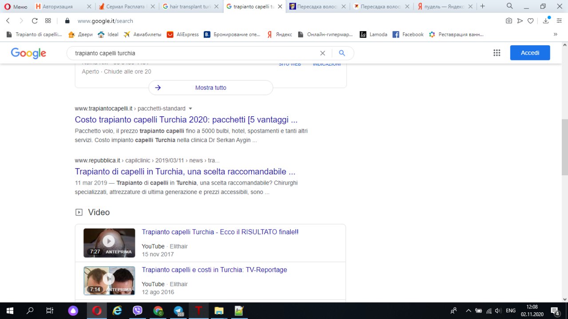This screenshot has height=319, width=568.
Task: Open File Explorer from the taskbar
Action: click(219, 311)
